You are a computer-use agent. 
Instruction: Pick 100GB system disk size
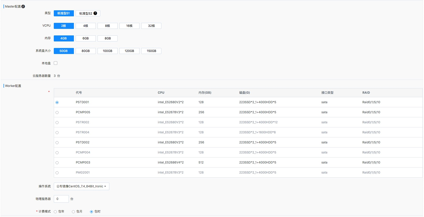point(108,51)
